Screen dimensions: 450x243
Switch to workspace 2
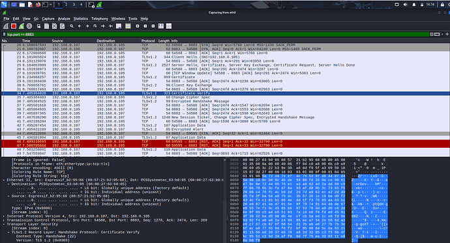tap(66, 5)
